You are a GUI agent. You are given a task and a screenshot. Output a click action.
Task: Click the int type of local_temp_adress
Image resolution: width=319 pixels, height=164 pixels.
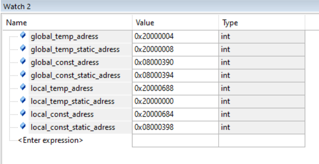tap(226, 89)
